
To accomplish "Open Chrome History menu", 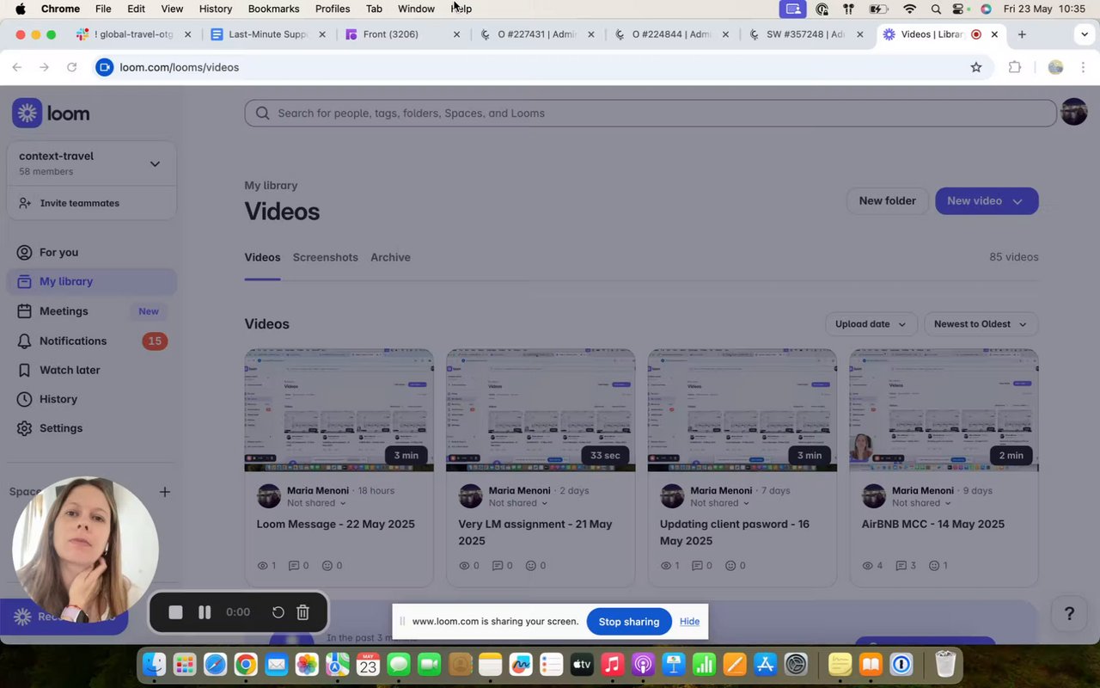I will pos(216,9).
